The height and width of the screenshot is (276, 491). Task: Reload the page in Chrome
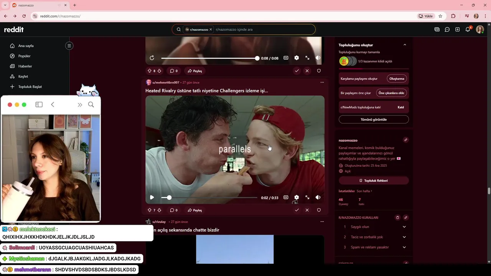pos(24,16)
